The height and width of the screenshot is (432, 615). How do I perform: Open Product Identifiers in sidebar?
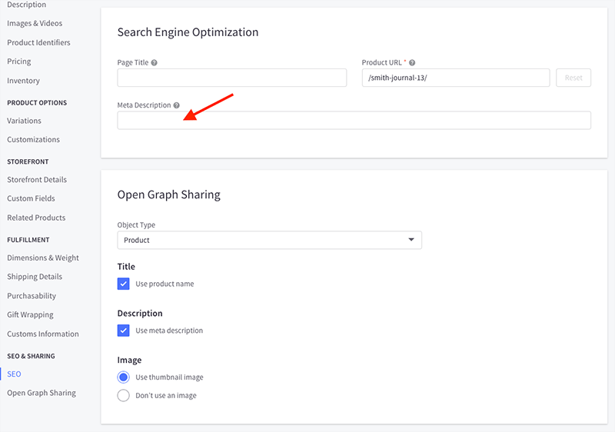click(38, 42)
